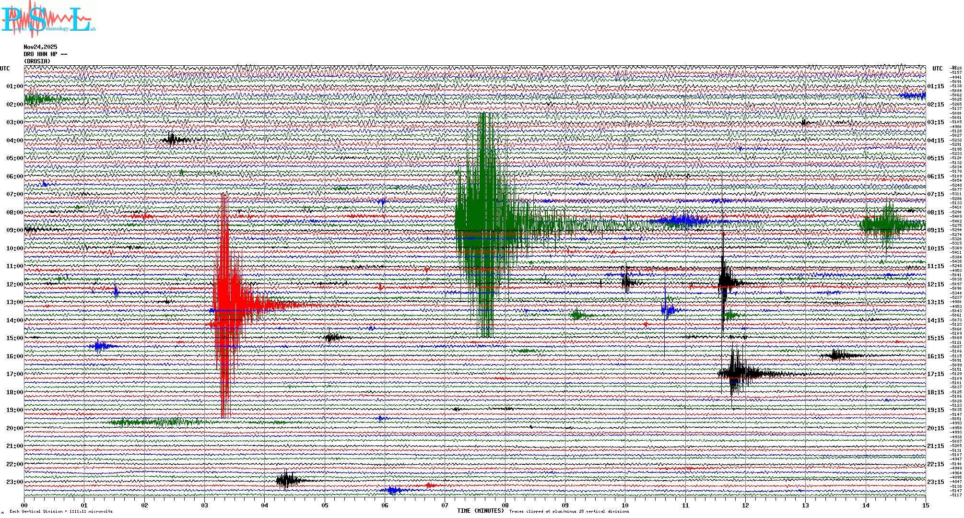Screen dimensions: 964x518
Task: Click the 13:00 hour label on left axis
Action: coord(14,302)
